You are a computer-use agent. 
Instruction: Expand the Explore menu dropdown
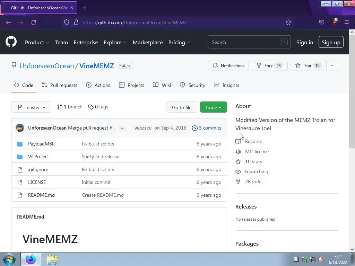click(x=115, y=42)
